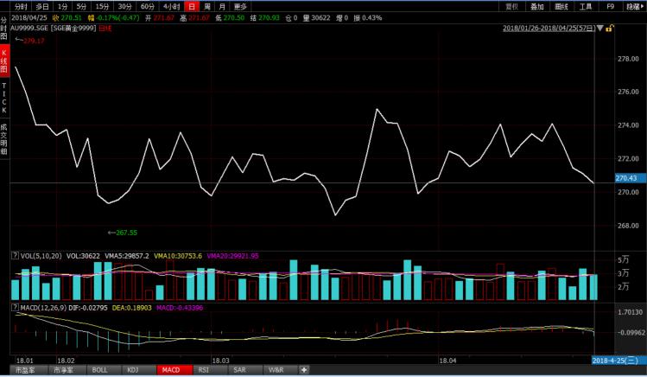Image resolution: width=647 pixels, height=377 pixels.
Task: Click the 隐藏 hide panel arrow
Action: [635, 6]
